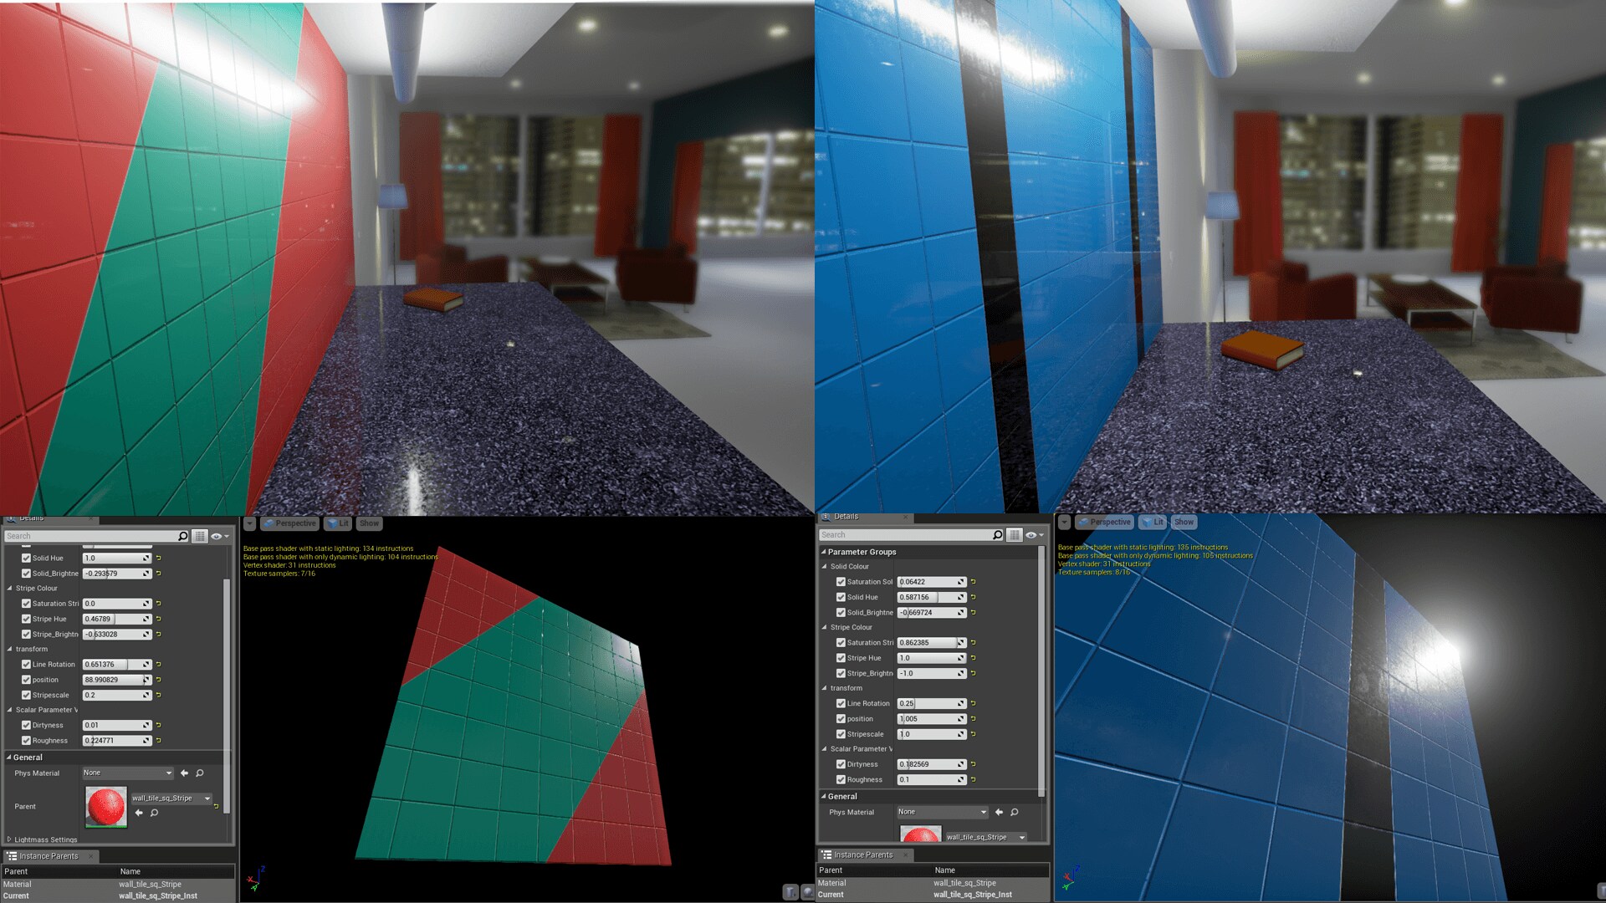Image resolution: width=1606 pixels, height=903 pixels.
Task: Open the Show menu in the red-green tile preview
Action: pyautogui.click(x=369, y=523)
